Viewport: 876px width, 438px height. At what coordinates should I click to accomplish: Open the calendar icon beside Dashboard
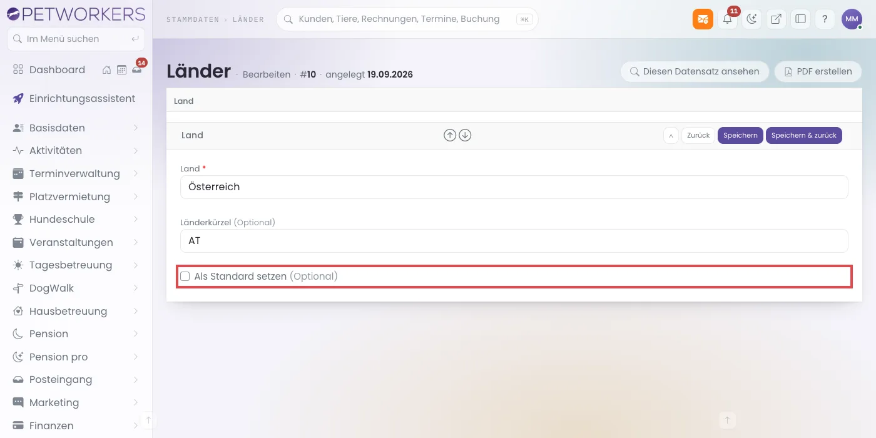[x=122, y=70]
